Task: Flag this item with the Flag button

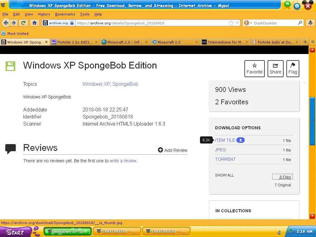Action: (293, 69)
